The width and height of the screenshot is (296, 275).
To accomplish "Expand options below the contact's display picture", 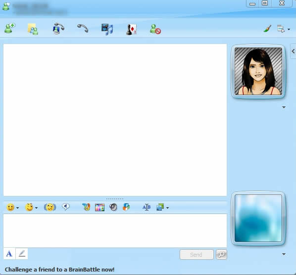I will tap(284, 107).
